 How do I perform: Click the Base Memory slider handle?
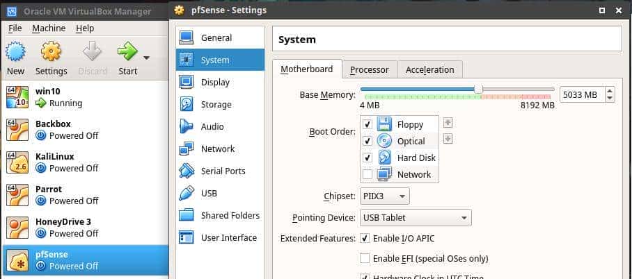click(x=478, y=90)
